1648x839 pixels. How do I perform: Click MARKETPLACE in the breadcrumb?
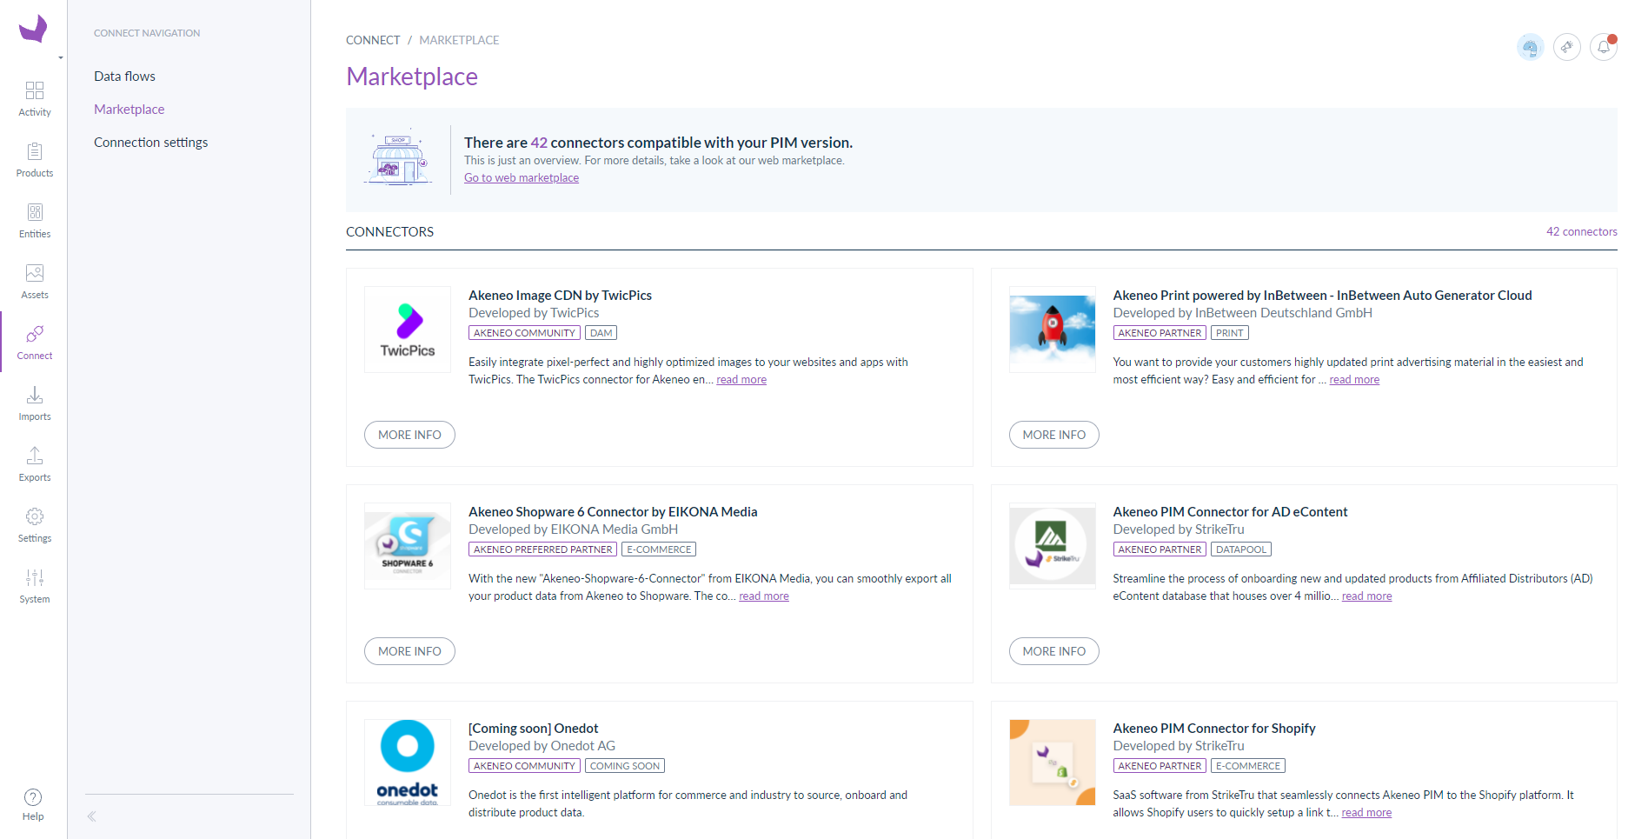(x=459, y=40)
